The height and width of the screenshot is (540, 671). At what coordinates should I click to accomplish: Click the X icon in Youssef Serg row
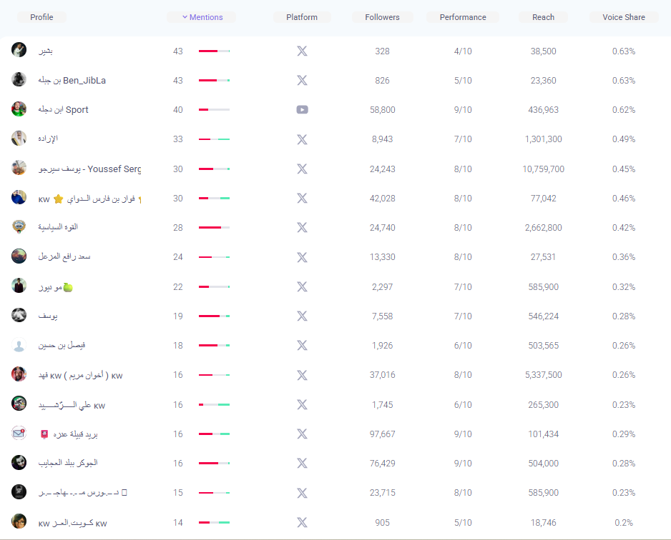click(x=302, y=169)
